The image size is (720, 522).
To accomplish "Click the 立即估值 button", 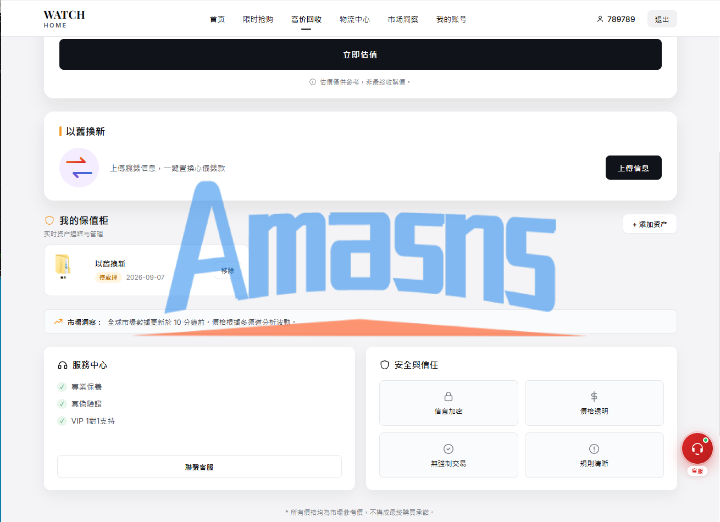I will click(x=360, y=54).
